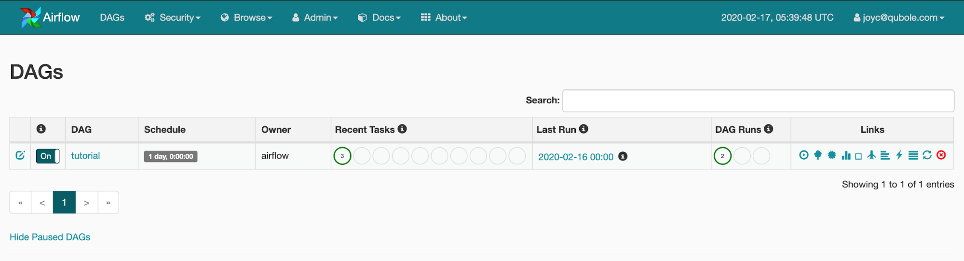Refresh the tutorial DAG
The height and width of the screenshot is (261, 964).
927,155
